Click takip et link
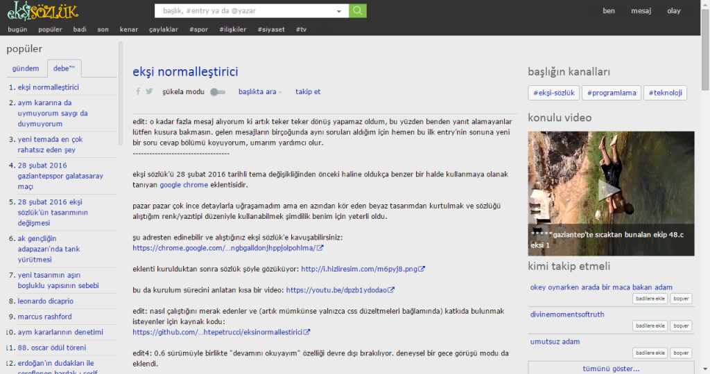710x374 pixels. pyautogui.click(x=308, y=92)
